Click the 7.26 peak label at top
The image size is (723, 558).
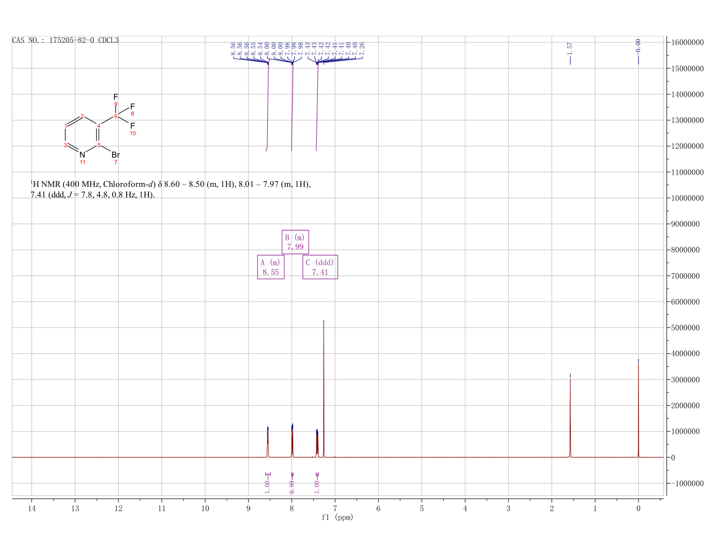[x=362, y=49]
